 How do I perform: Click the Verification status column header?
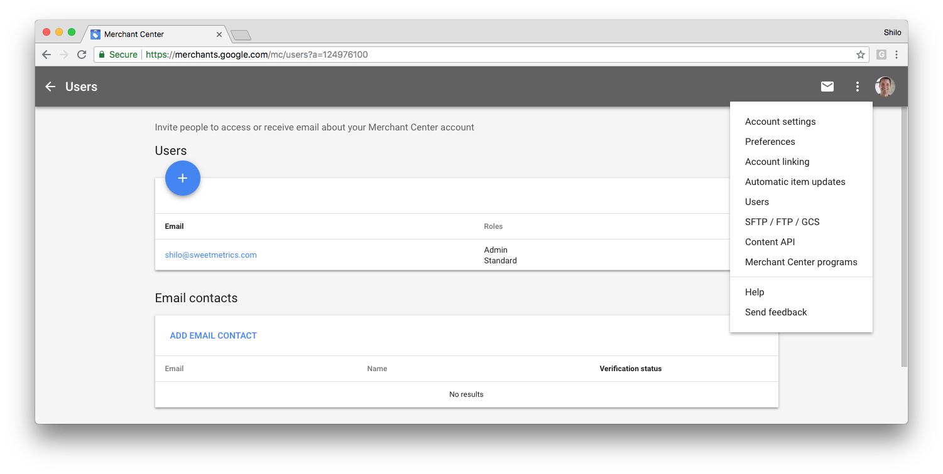[x=631, y=369]
